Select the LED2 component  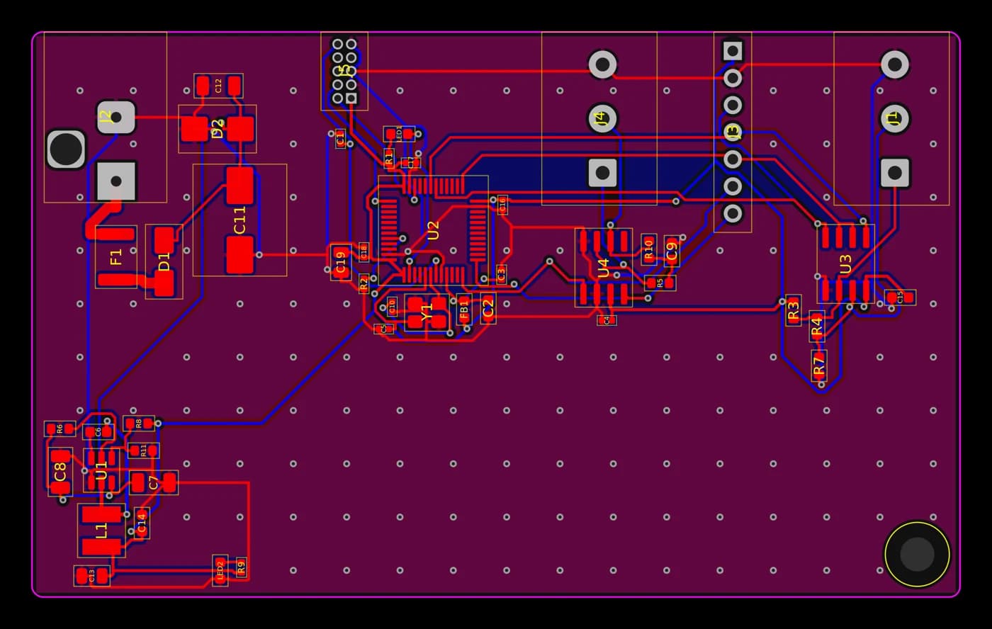(x=220, y=570)
